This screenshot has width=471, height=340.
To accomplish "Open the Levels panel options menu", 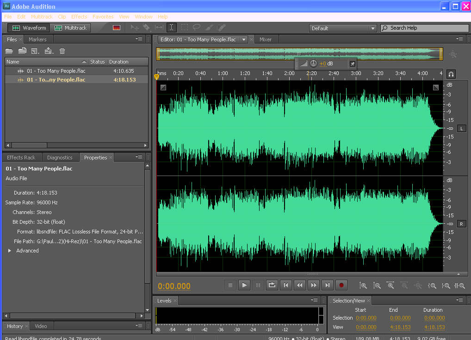I will [x=314, y=300].
